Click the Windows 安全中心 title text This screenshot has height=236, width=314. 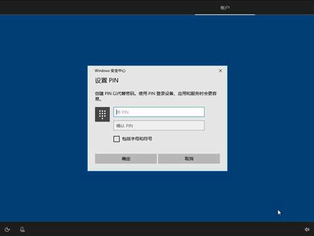[x=110, y=71]
